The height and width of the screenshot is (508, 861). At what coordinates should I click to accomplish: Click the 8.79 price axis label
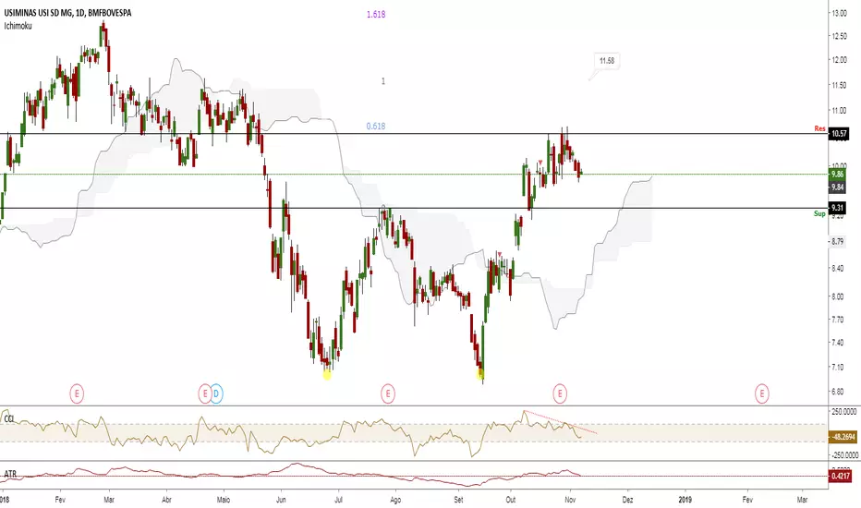(837, 241)
